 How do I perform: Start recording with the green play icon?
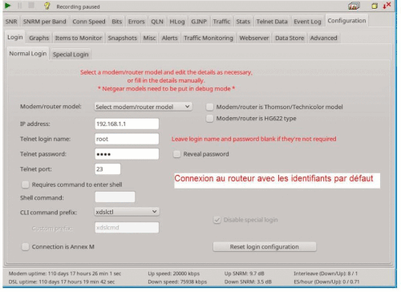pyautogui.click(x=8, y=6)
